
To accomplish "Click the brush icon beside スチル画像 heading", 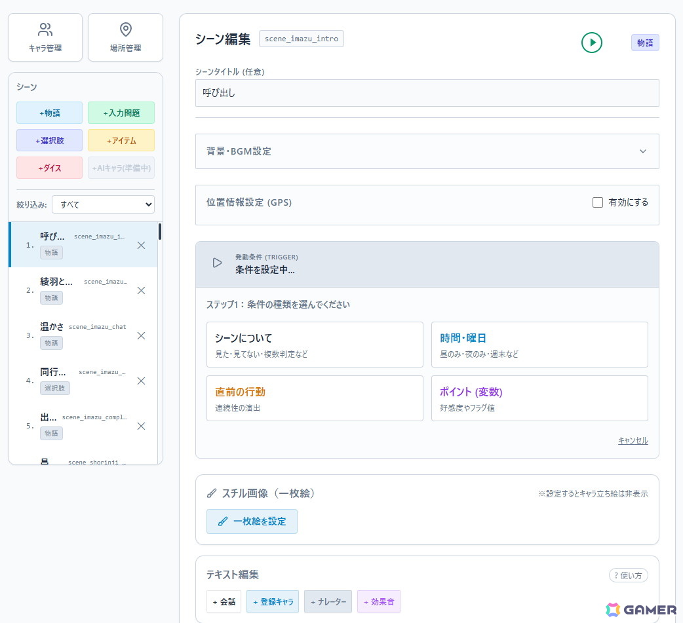I will pyautogui.click(x=212, y=493).
